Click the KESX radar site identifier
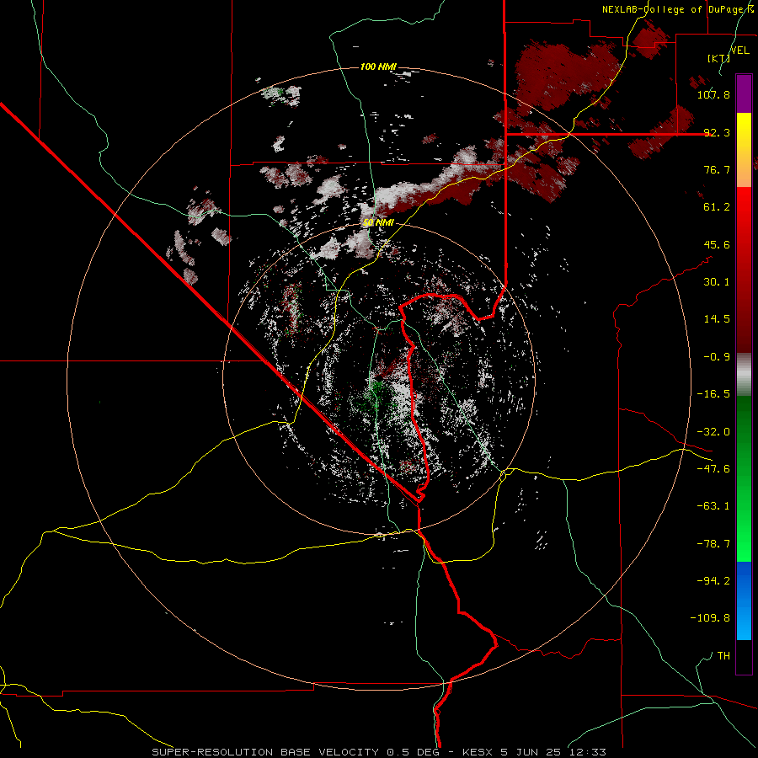 478,752
